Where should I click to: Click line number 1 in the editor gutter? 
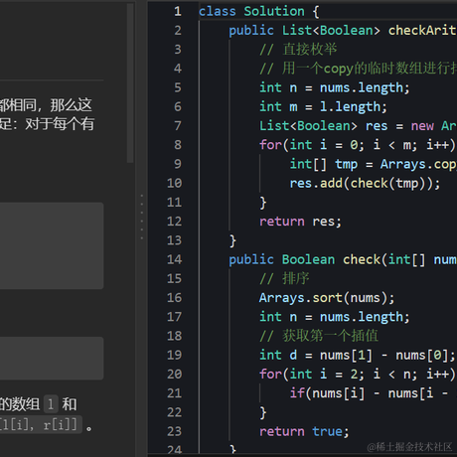pyautogui.click(x=178, y=11)
